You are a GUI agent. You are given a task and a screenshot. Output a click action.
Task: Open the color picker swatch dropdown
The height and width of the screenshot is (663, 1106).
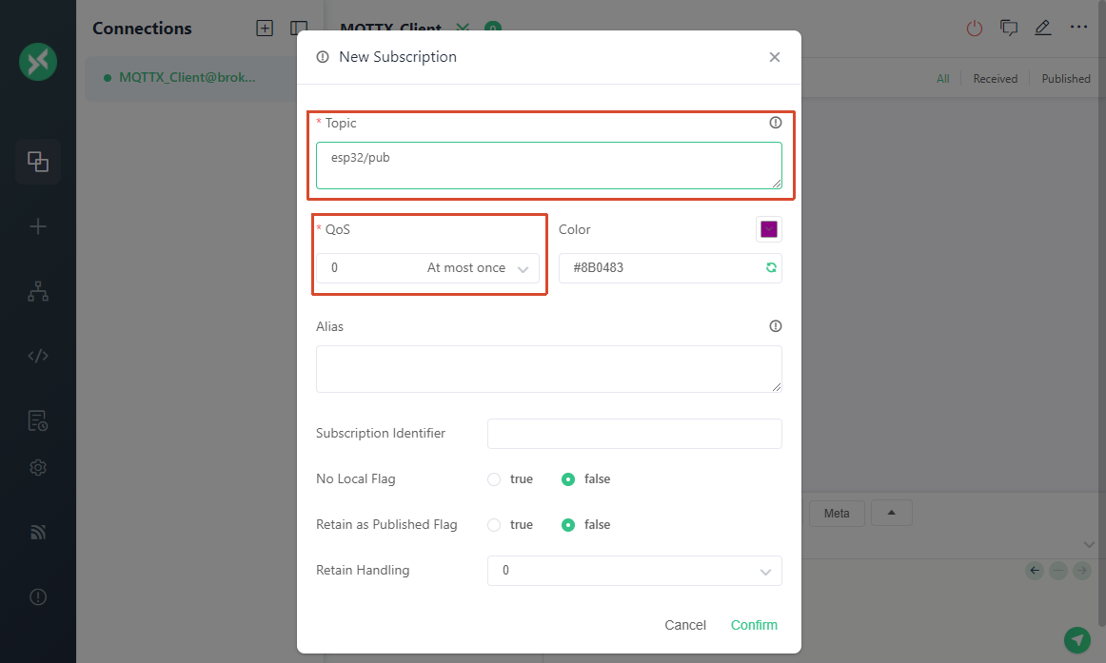tap(769, 229)
